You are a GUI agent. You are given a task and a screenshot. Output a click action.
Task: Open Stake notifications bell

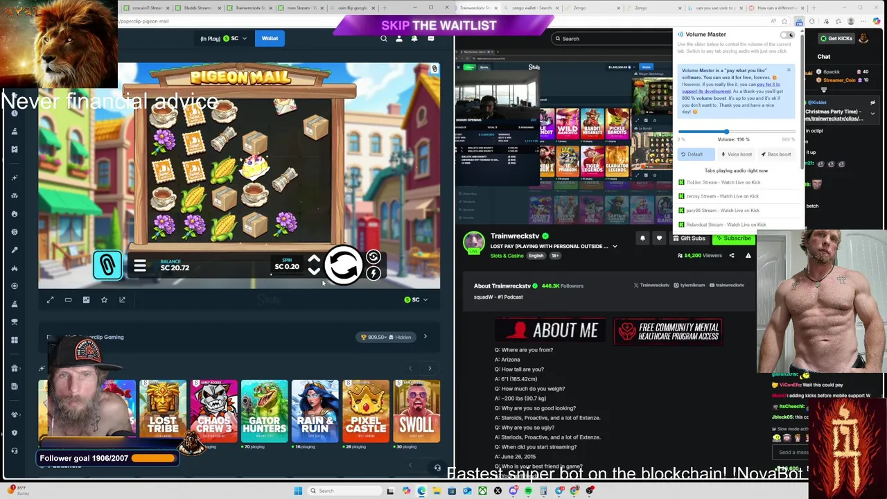pos(414,39)
